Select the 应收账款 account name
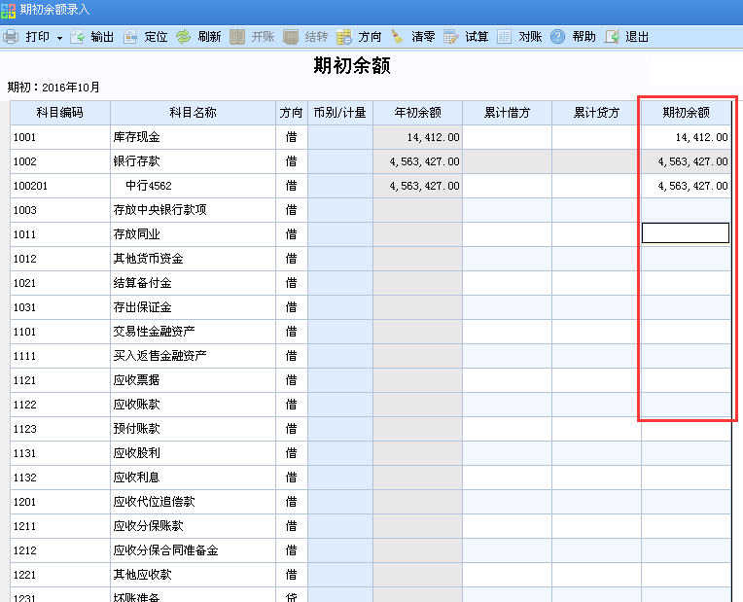Screen dimensions: 743x602 coord(136,405)
